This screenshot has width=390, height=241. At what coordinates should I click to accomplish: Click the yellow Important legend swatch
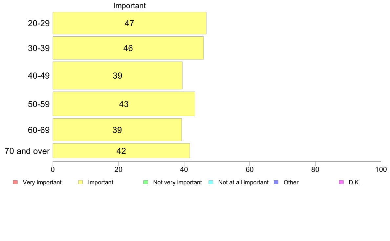pyautogui.click(x=80, y=182)
